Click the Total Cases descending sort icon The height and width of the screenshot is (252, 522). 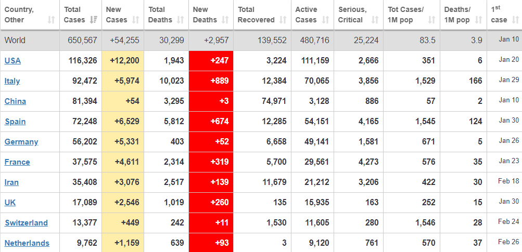pos(94,20)
